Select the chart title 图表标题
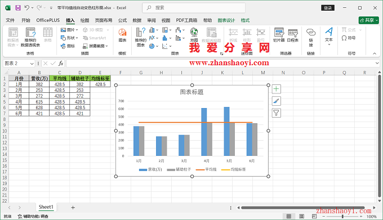This screenshot has width=383, height=220. pos(191,92)
